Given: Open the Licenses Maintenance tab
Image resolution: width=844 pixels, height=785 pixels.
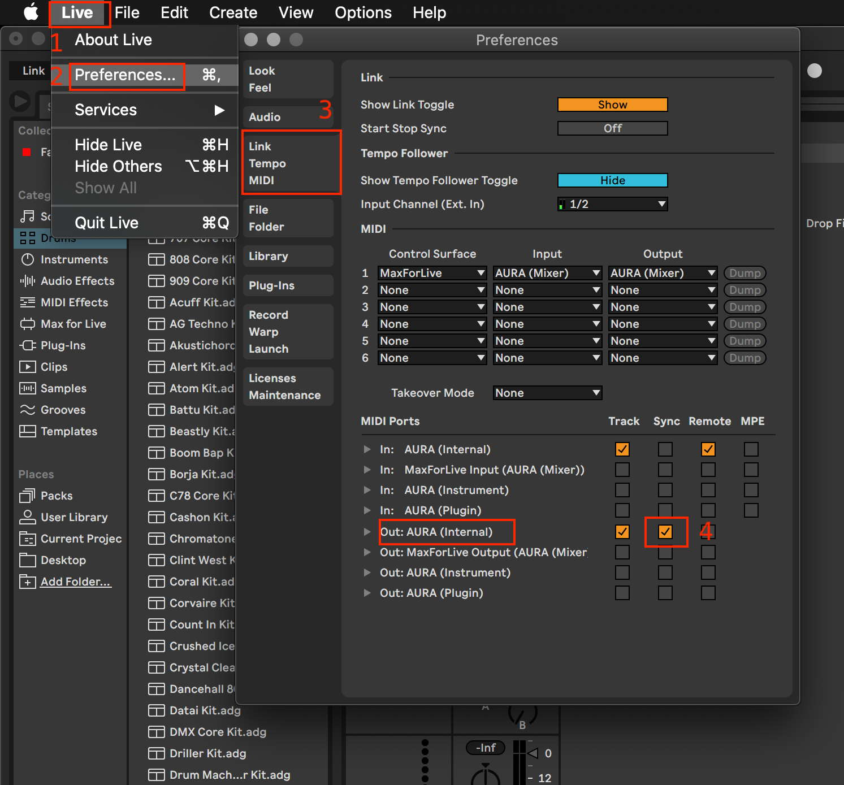Looking at the screenshot, I should tap(288, 387).
